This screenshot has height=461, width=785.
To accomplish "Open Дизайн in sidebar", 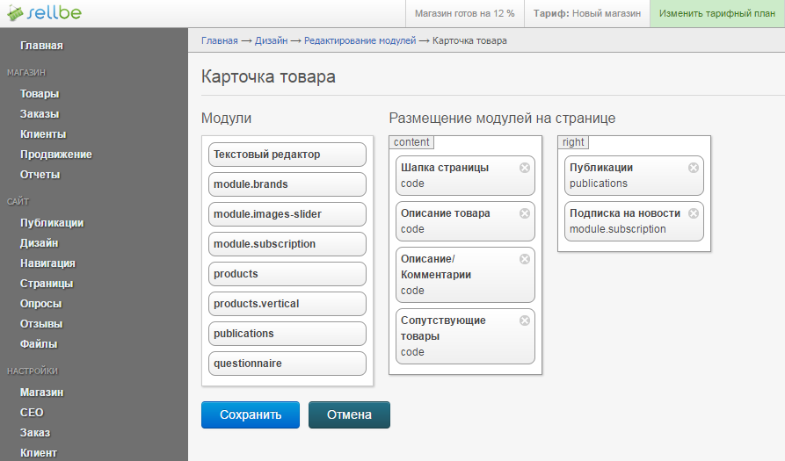I will (39, 243).
